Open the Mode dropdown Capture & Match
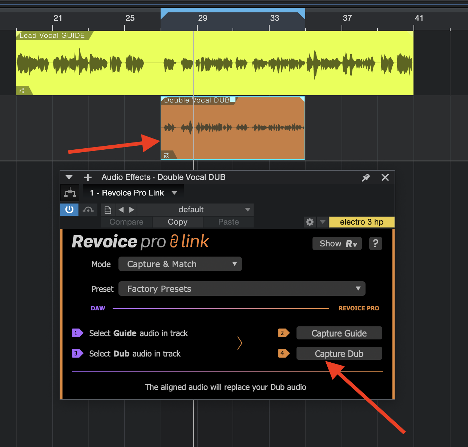 (180, 264)
